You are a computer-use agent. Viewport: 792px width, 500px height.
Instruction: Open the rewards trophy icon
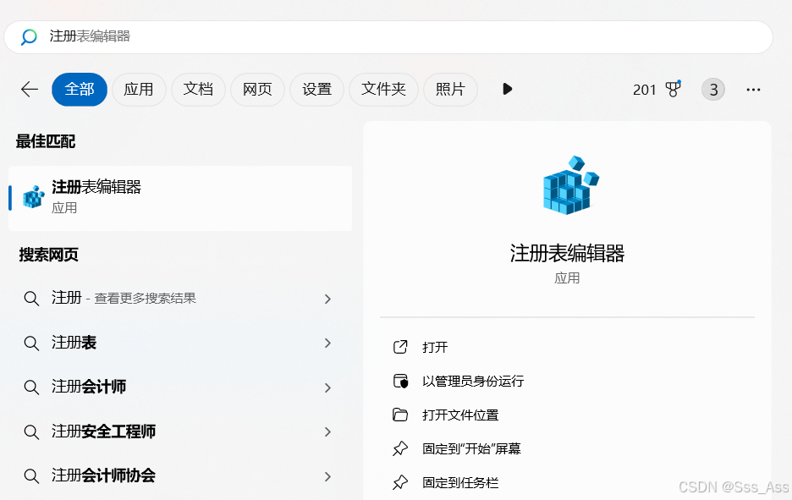pyautogui.click(x=674, y=89)
